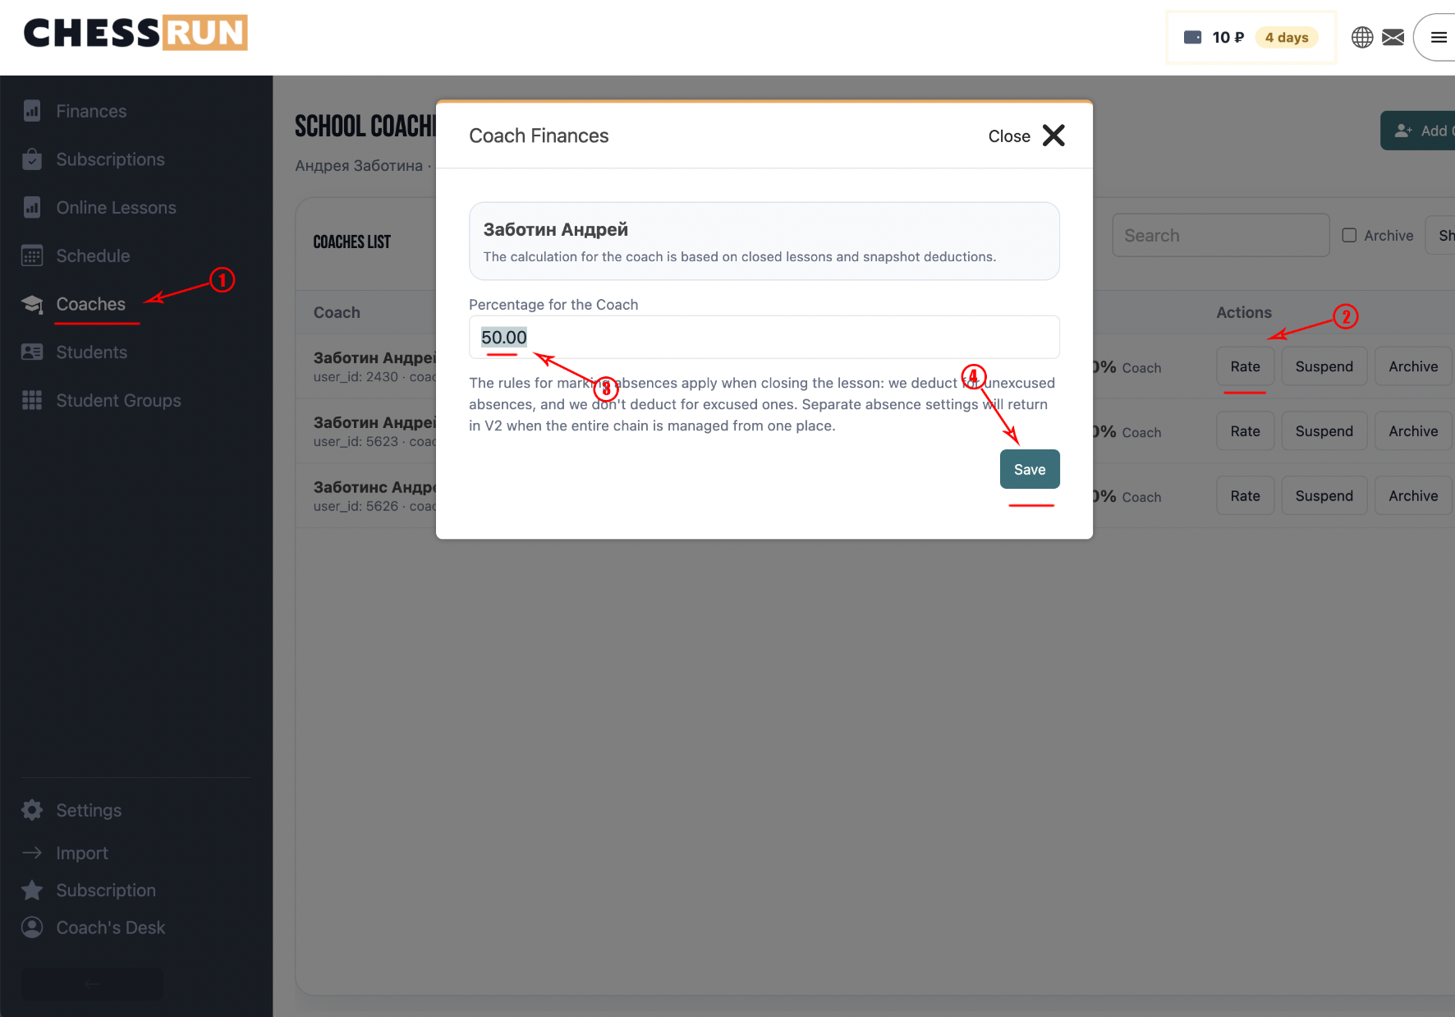Open the Import page
This screenshot has height=1017, width=1455.
coord(82,854)
